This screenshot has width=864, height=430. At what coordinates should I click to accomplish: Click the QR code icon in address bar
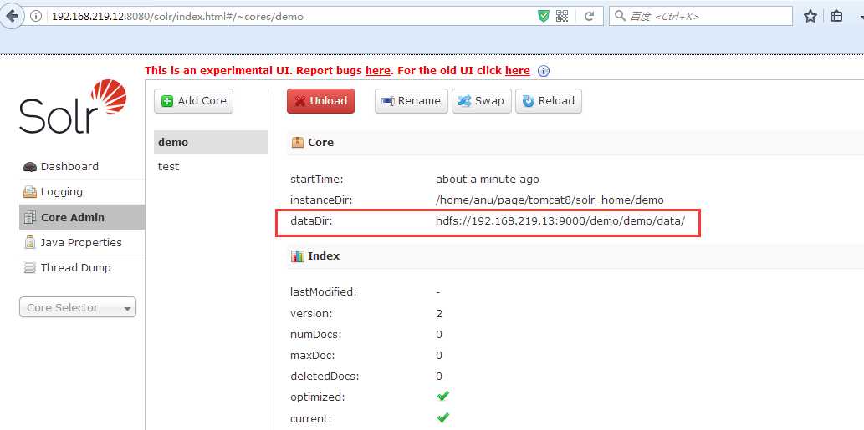tap(562, 16)
